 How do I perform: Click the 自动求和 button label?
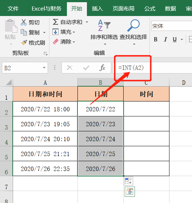71,22
